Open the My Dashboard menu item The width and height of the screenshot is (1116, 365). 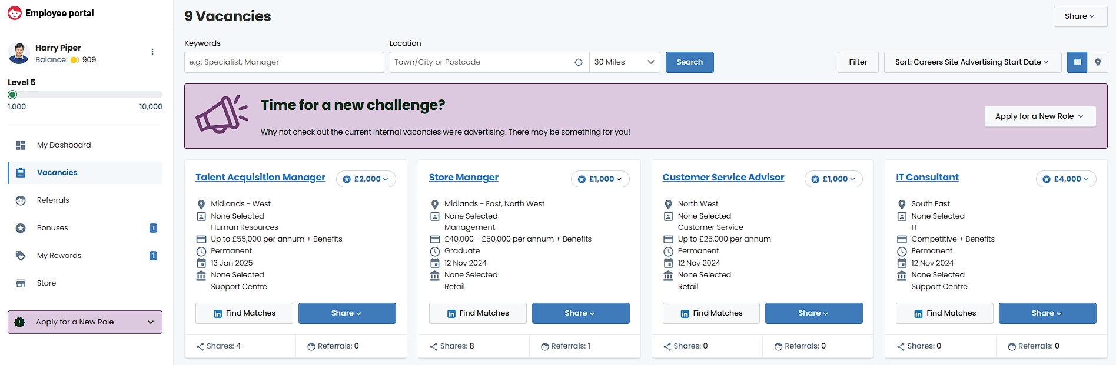(85, 145)
